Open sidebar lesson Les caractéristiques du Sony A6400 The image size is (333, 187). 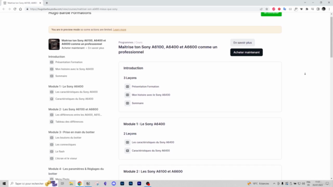coord(76,92)
